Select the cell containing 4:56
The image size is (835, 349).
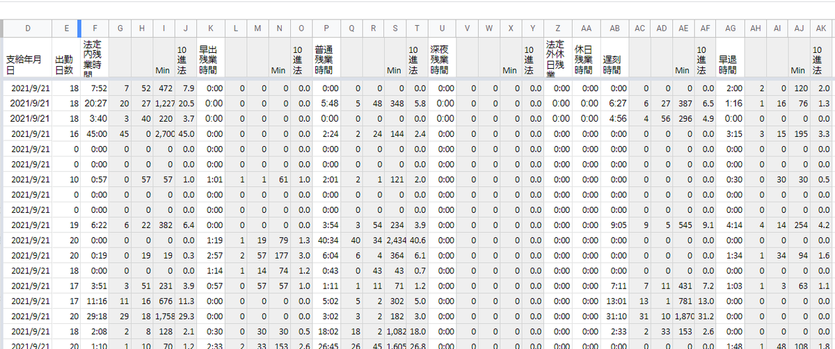(x=615, y=118)
